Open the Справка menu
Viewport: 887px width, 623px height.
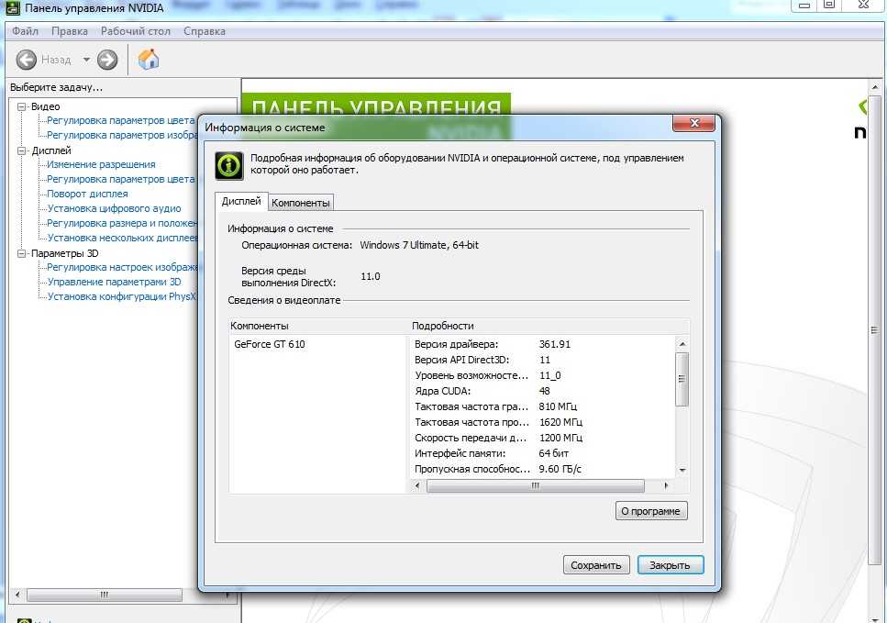204,31
